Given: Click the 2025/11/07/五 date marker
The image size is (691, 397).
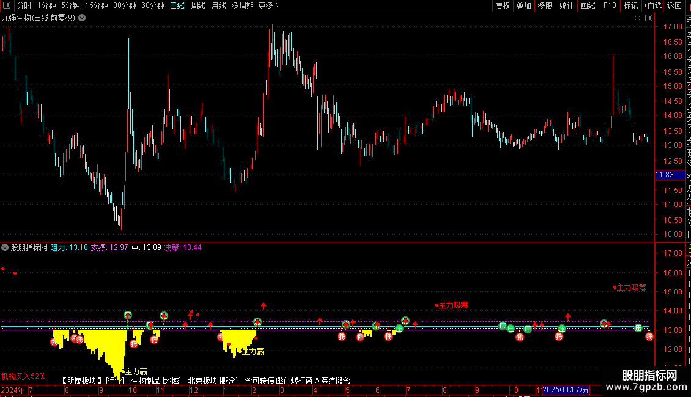Looking at the screenshot, I should [x=566, y=390].
